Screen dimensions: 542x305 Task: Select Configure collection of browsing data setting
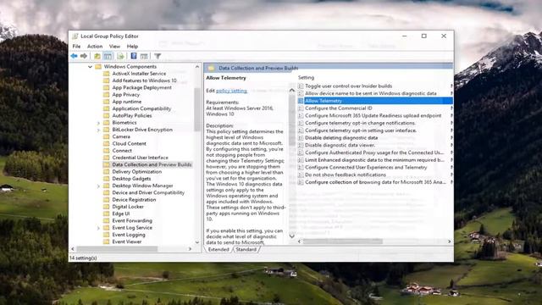click(x=375, y=182)
